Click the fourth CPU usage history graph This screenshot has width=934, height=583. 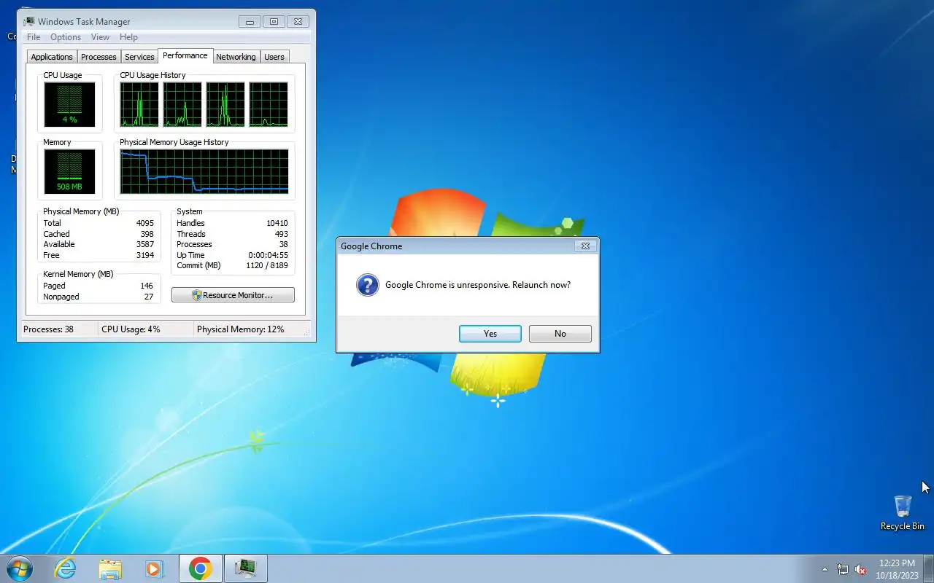[269, 104]
